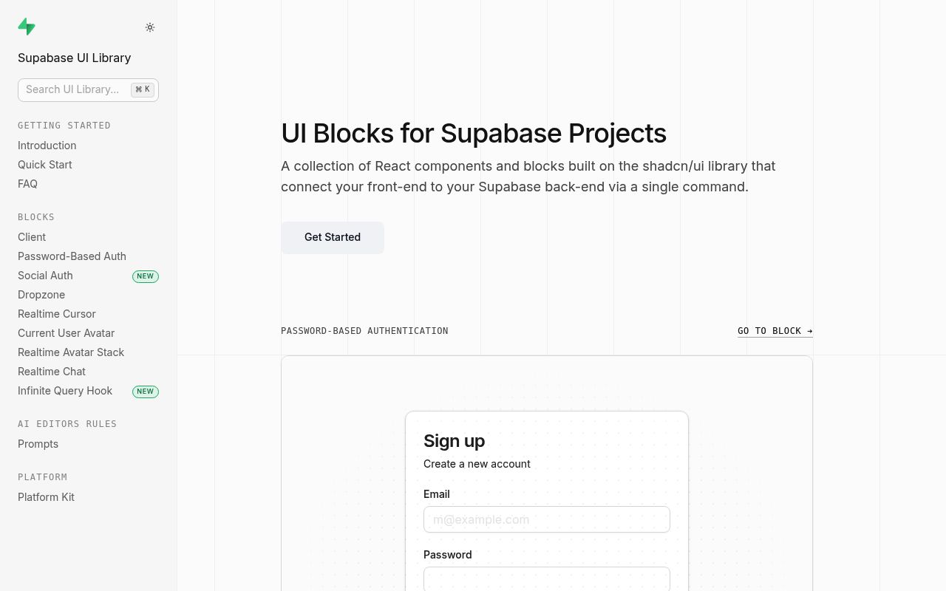Click the ⌘K keyboard shortcut badge
946x591 pixels.
142,89
